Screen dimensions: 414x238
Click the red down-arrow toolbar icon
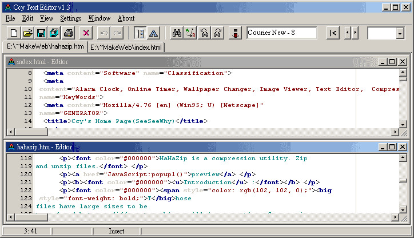[x=235, y=33]
